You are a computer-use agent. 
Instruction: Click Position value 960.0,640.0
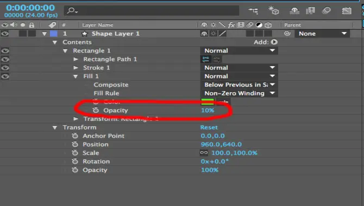[x=221, y=144]
